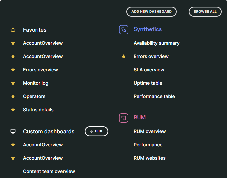Go to the RUM websites dashboard
Image resolution: width=227 pixels, height=178 pixels.
tap(149, 158)
